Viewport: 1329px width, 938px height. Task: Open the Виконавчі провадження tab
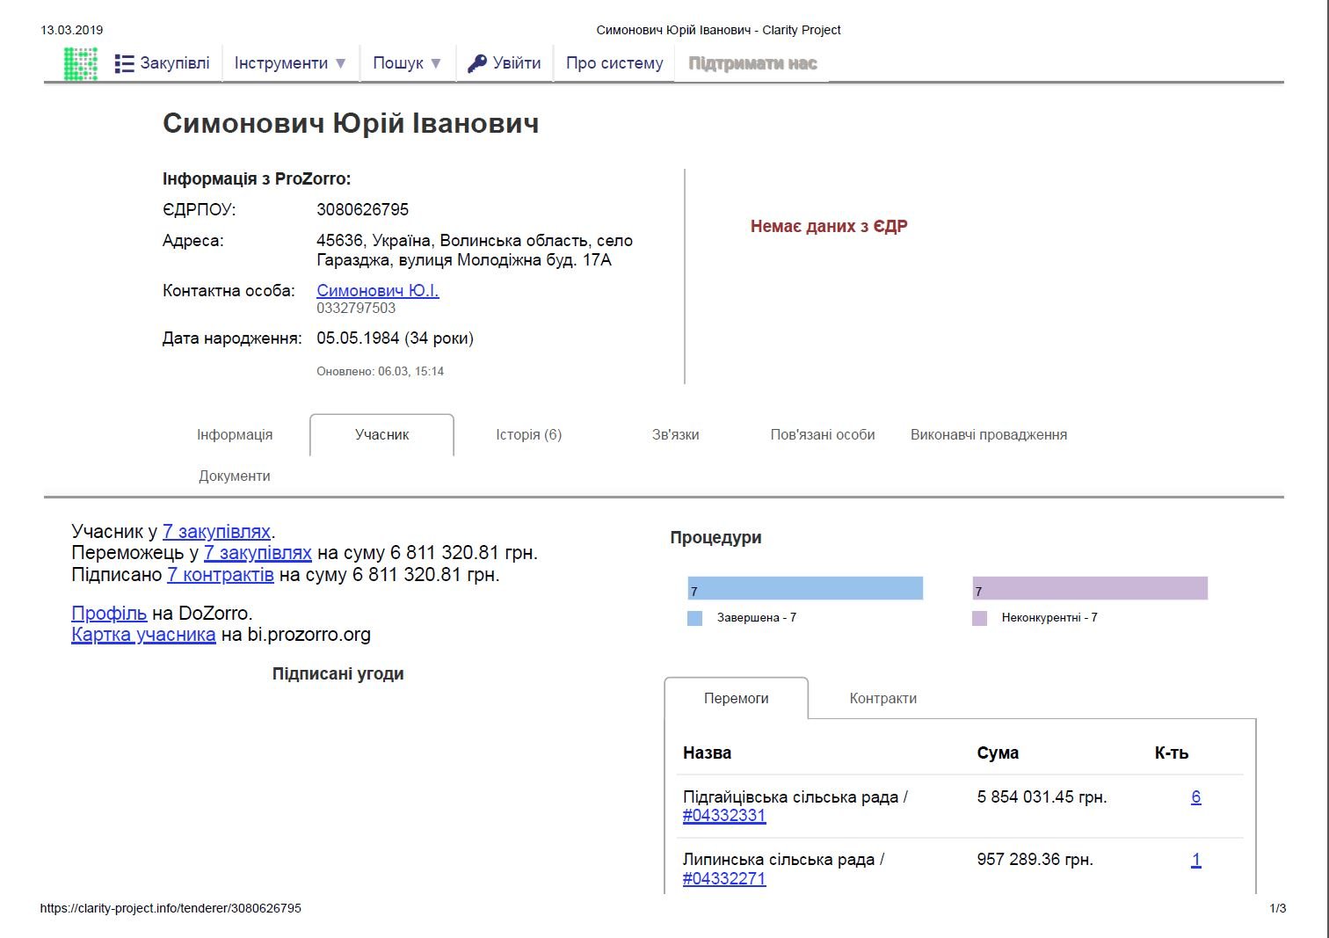point(988,435)
